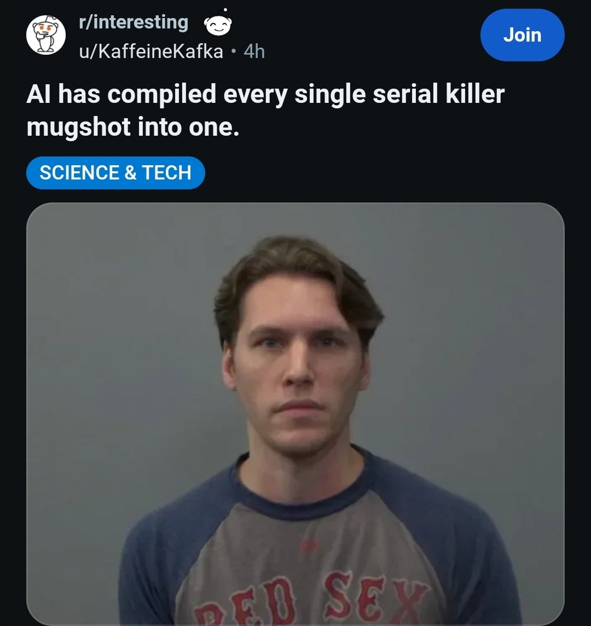Click the smiling Snoo icon beside r/interesting
Screen dimensions: 591x626
tap(218, 24)
